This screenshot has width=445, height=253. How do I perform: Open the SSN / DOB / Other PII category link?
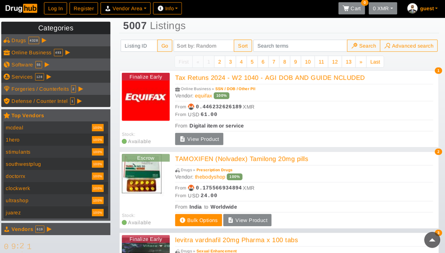point(235,89)
